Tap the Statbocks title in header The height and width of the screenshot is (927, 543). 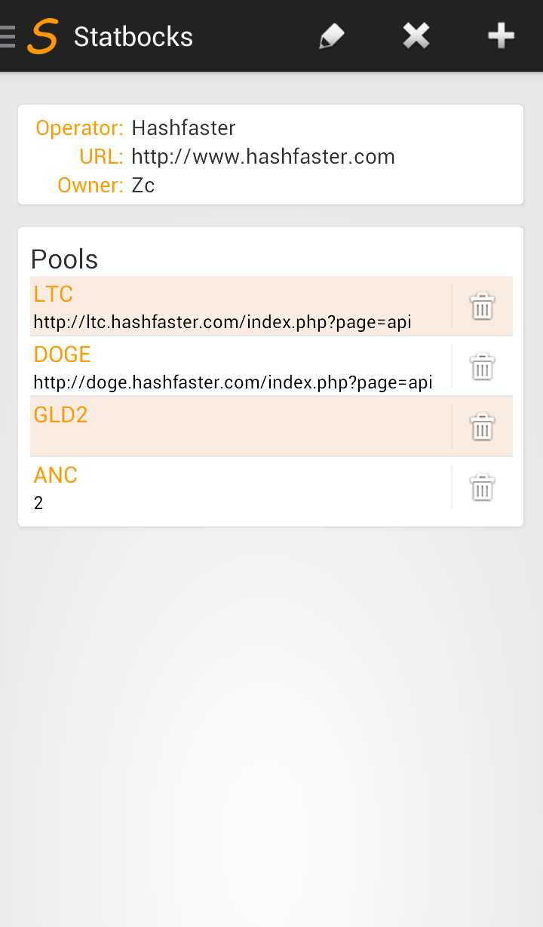point(133,36)
